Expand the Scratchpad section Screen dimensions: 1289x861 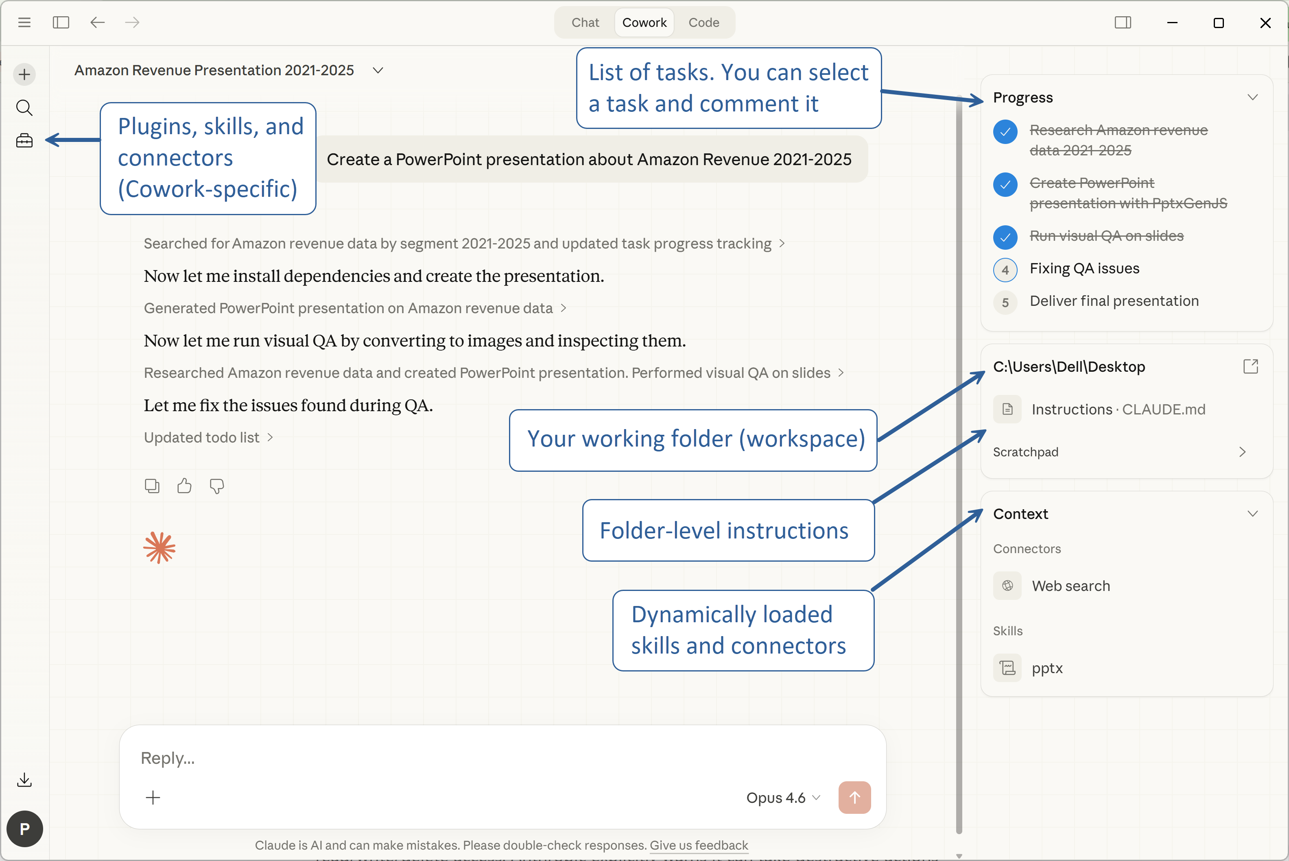click(1242, 452)
